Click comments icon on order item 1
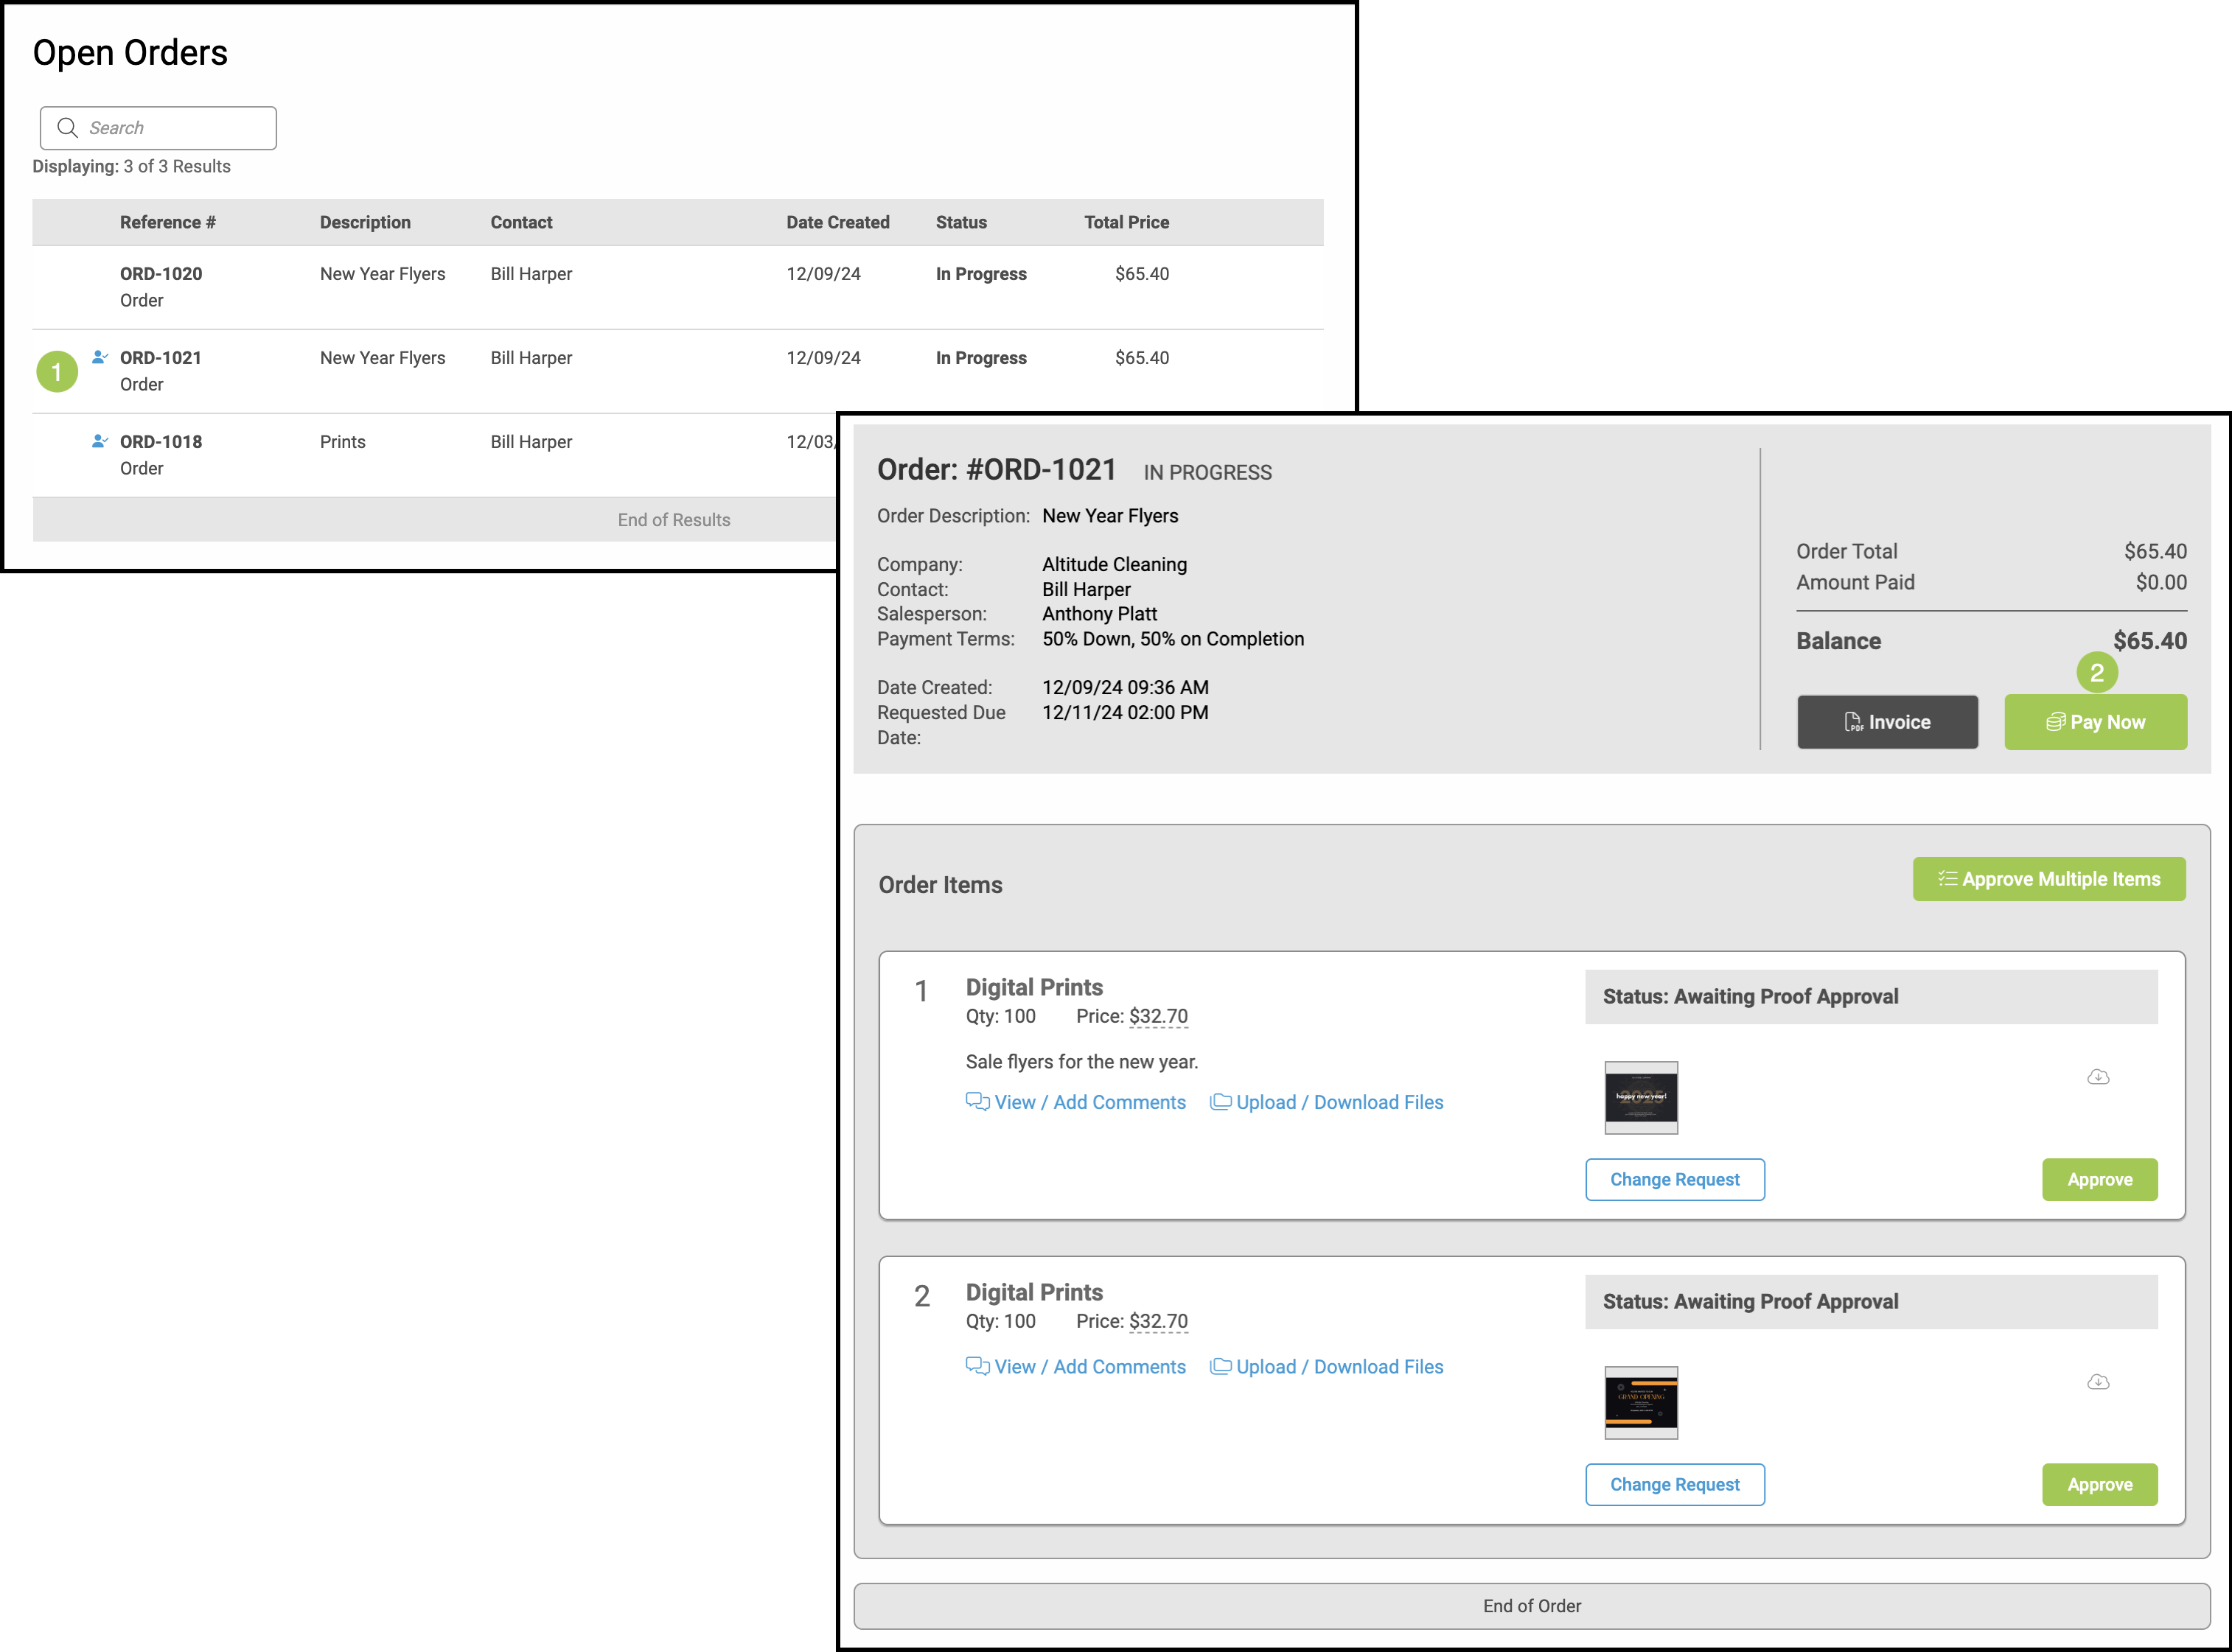 [977, 1102]
